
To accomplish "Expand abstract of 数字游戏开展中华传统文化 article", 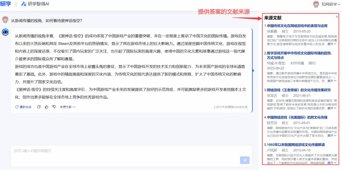I will [332, 81].
